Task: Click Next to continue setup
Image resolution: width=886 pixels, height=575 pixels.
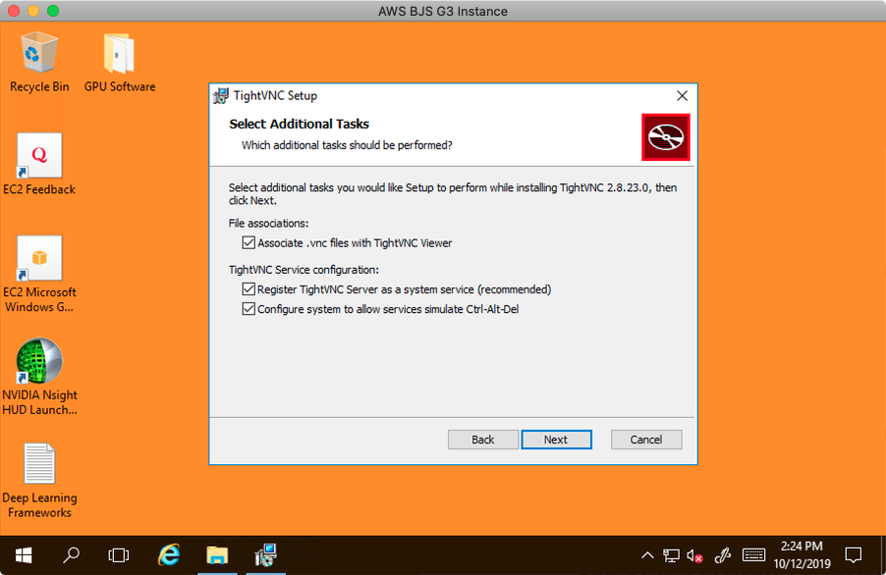Action: click(x=556, y=440)
